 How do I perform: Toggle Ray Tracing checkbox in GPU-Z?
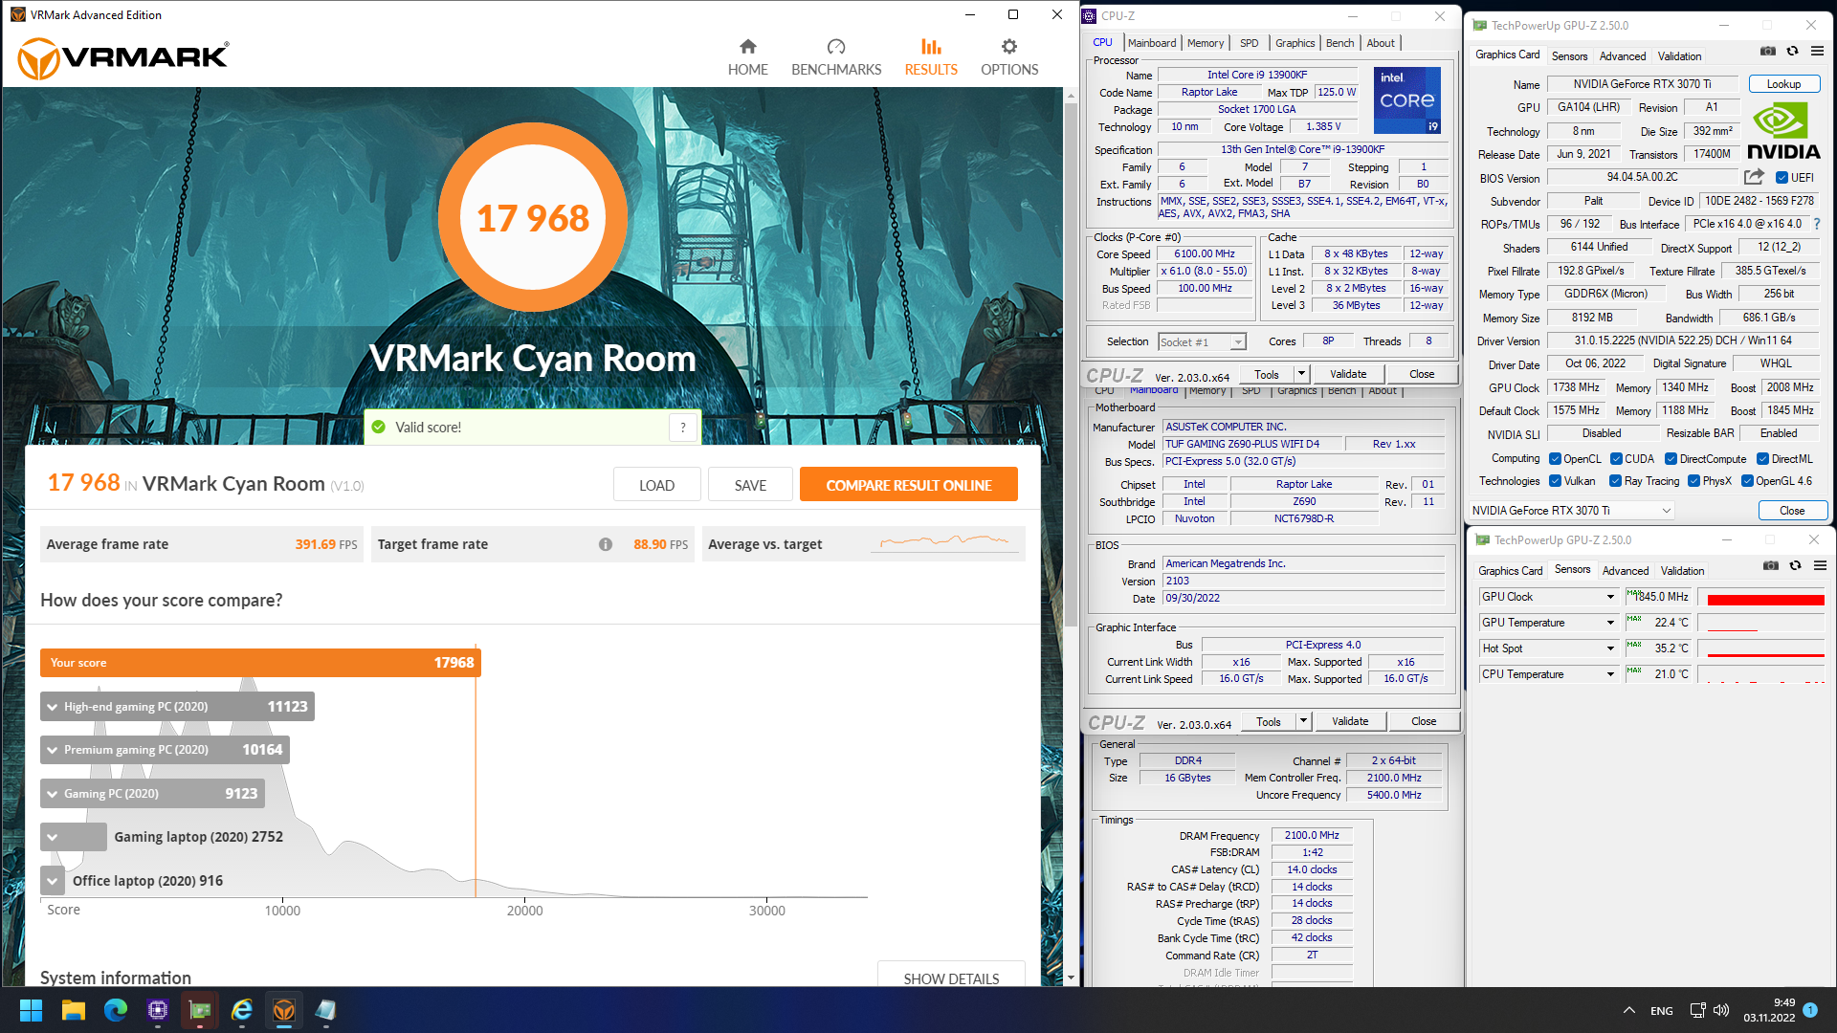[1615, 481]
